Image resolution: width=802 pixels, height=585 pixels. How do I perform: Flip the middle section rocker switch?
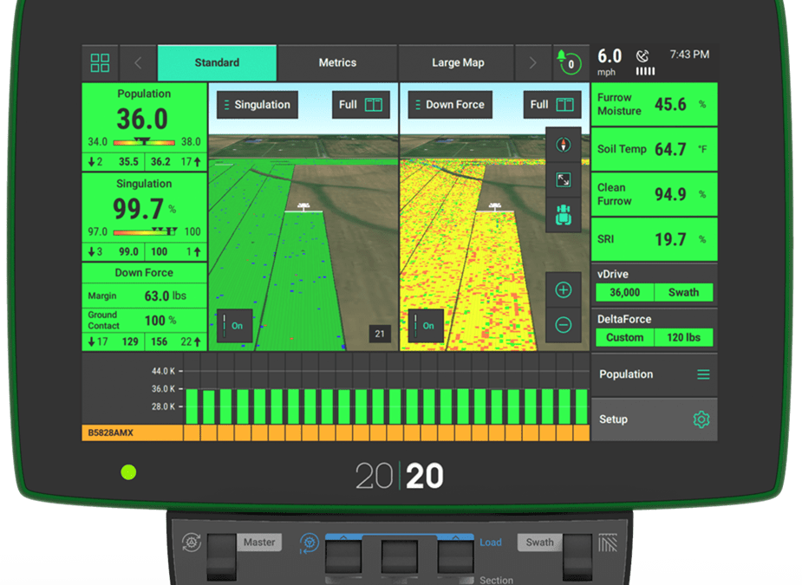[400, 557]
